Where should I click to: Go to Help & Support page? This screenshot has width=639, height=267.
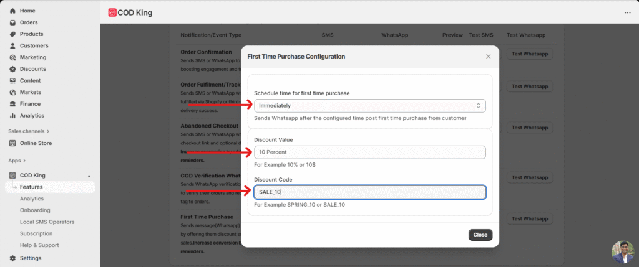click(x=39, y=245)
